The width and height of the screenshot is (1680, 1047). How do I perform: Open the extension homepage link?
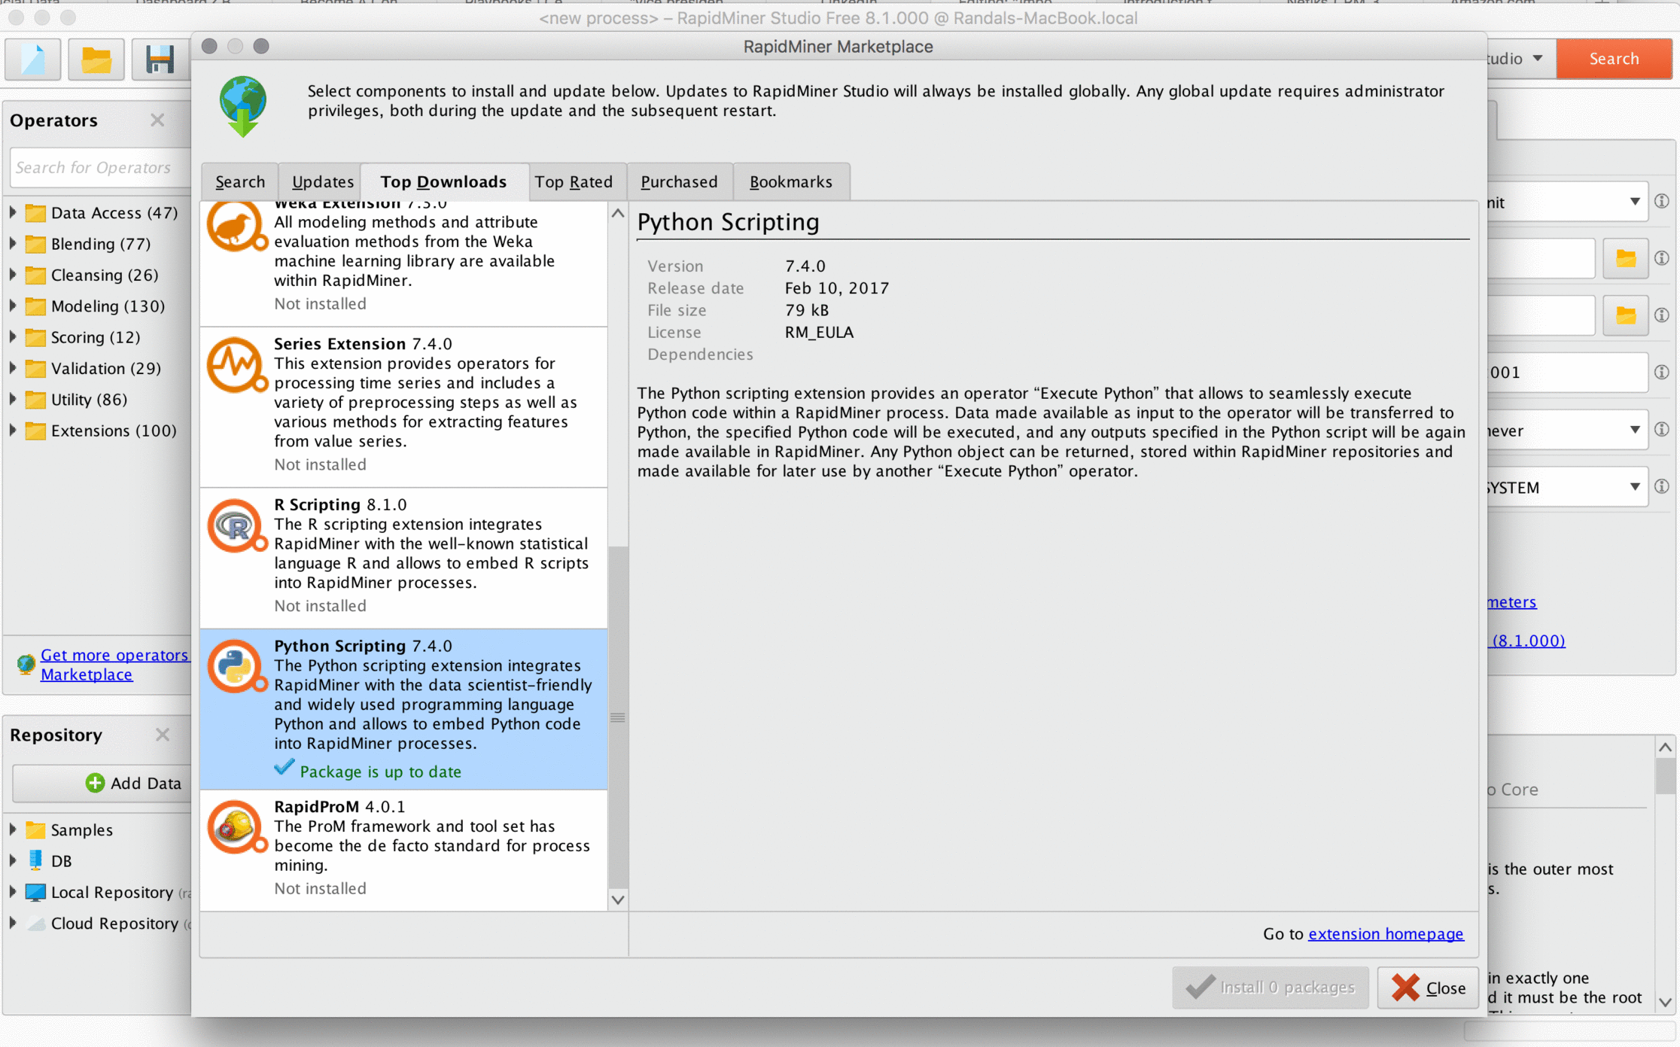(x=1386, y=933)
